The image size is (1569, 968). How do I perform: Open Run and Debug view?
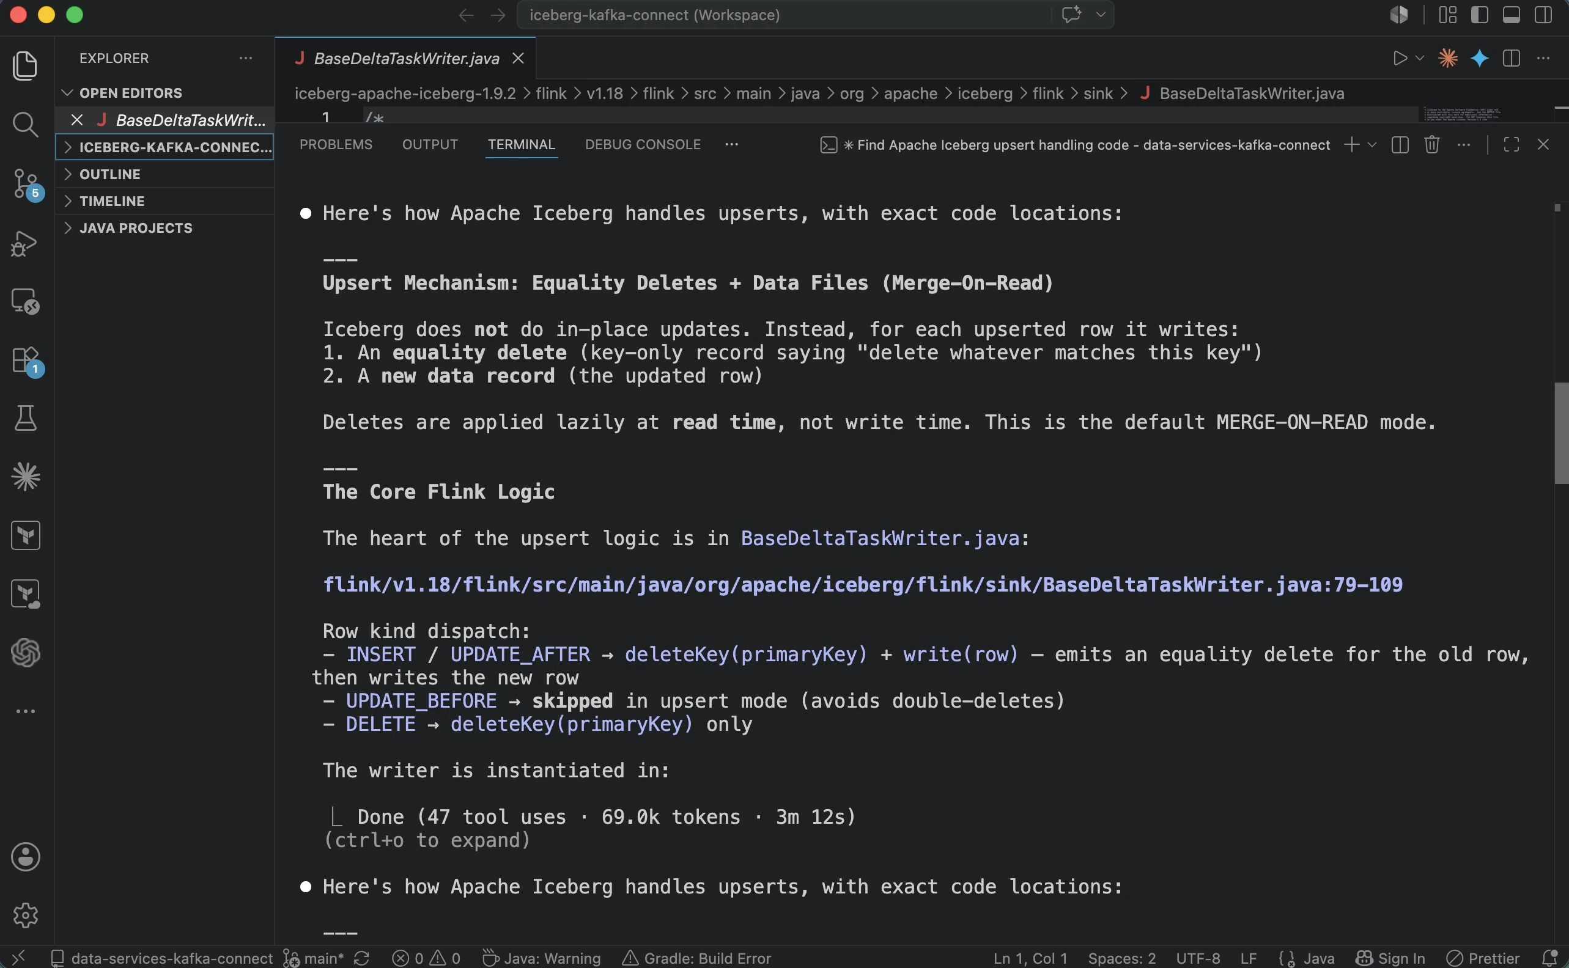pos(26,243)
